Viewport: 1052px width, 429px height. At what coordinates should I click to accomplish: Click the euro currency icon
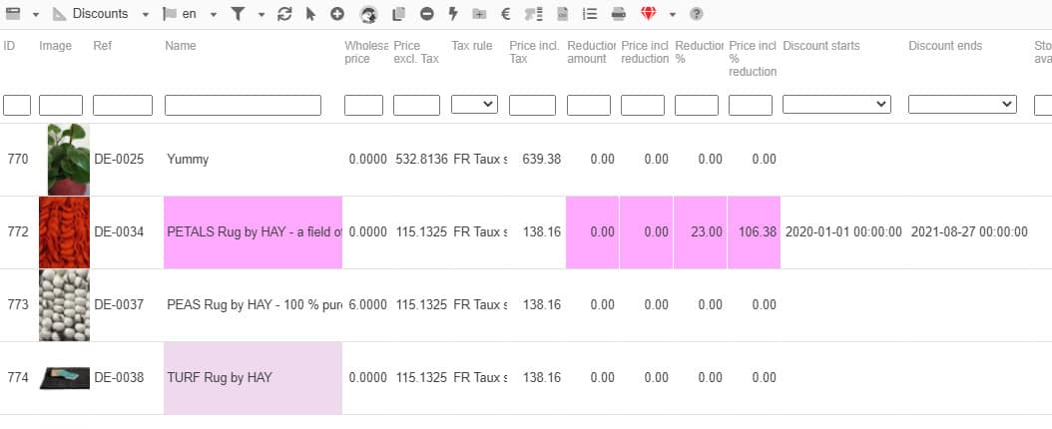[506, 14]
